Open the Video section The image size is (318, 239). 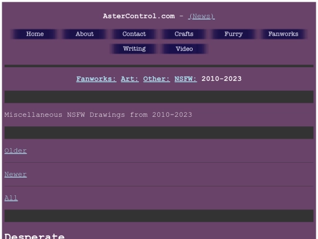[x=184, y=49]
